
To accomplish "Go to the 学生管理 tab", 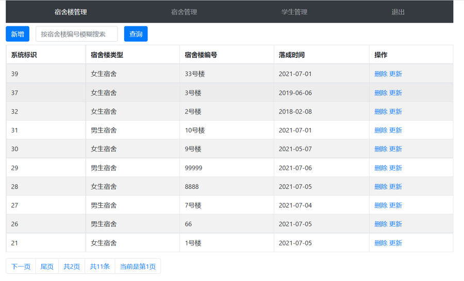I will pyautogui.click(x=294, y=12).
